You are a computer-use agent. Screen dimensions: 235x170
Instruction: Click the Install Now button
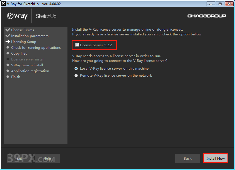215,158
